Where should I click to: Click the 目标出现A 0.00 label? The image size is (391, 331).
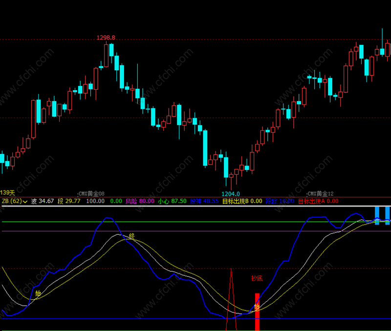tap(319, 201)
